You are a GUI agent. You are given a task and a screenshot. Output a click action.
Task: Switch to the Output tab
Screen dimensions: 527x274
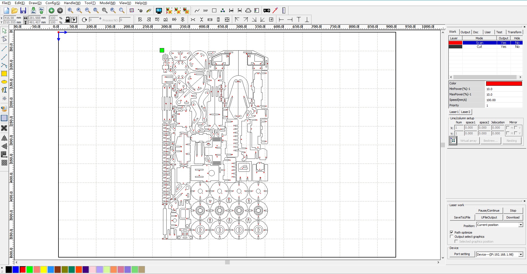click(466, 32)
